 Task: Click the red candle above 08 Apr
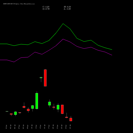tap(24, 107)
